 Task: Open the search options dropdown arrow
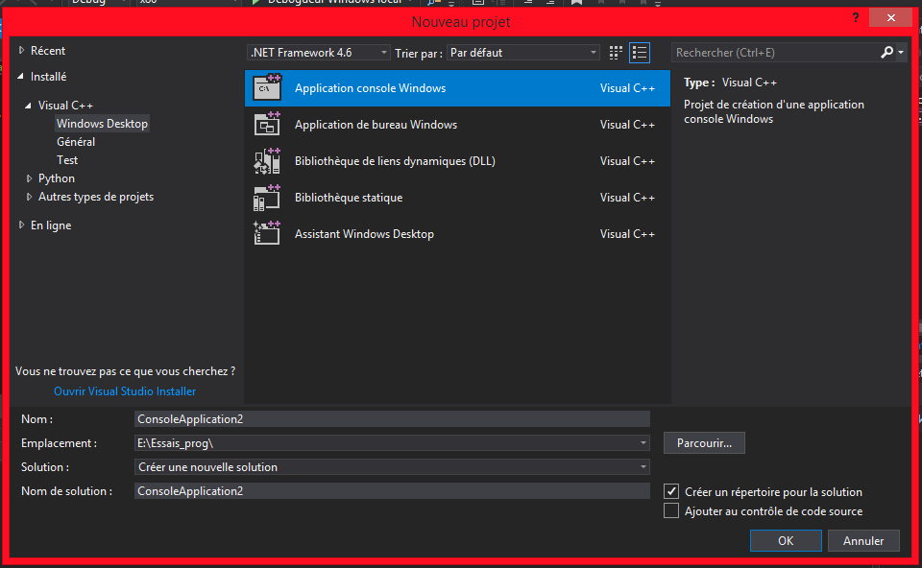(901, 52)
